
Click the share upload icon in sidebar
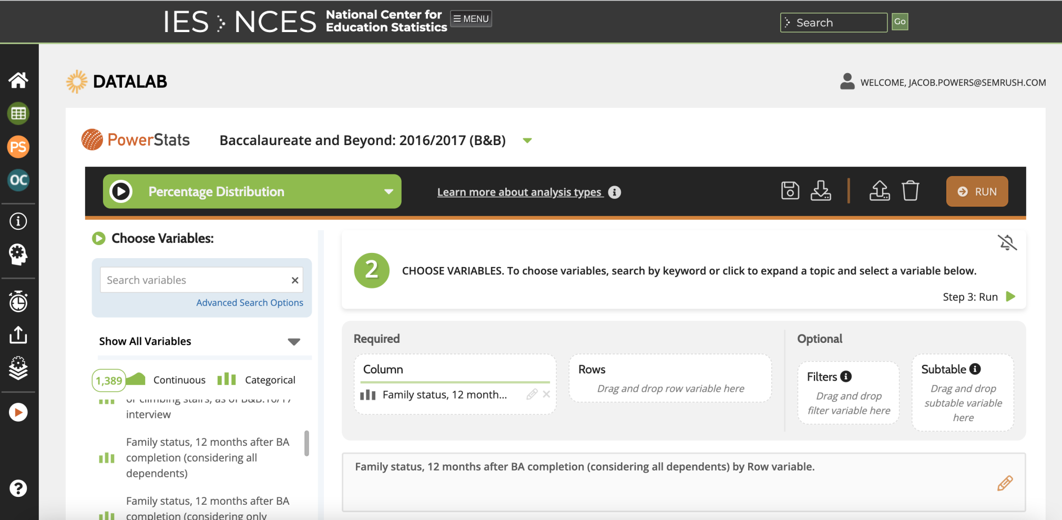coord(18,334)
